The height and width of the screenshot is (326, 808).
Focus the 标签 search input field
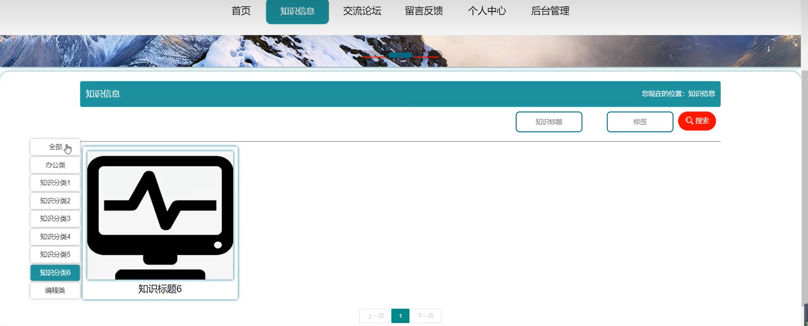[640, 122]
